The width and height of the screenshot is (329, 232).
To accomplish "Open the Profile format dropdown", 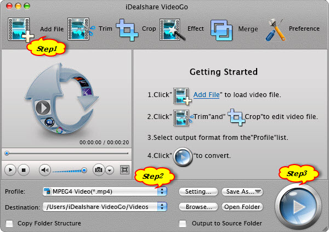I will (105, 191).
